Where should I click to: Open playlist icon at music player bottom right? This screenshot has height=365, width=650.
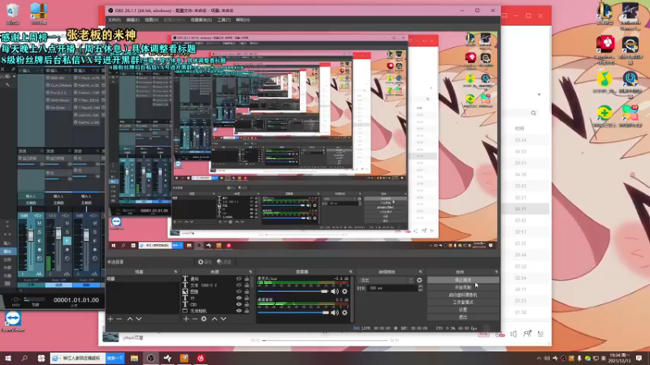[x=540, y=334]
